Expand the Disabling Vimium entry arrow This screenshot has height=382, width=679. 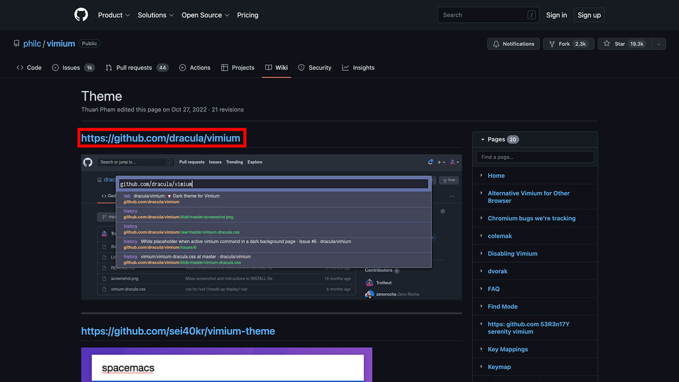481,253
